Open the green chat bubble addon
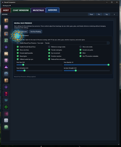 (6, 127)
